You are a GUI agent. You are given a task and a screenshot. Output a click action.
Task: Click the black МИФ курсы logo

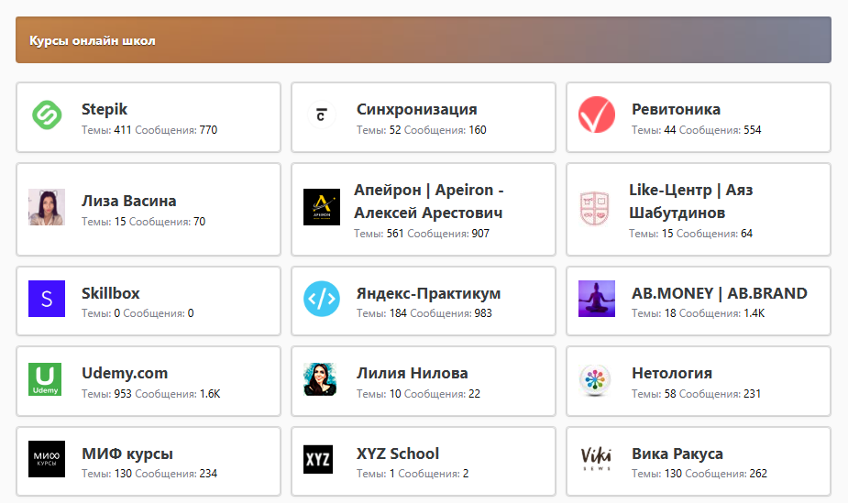[47, 459]
